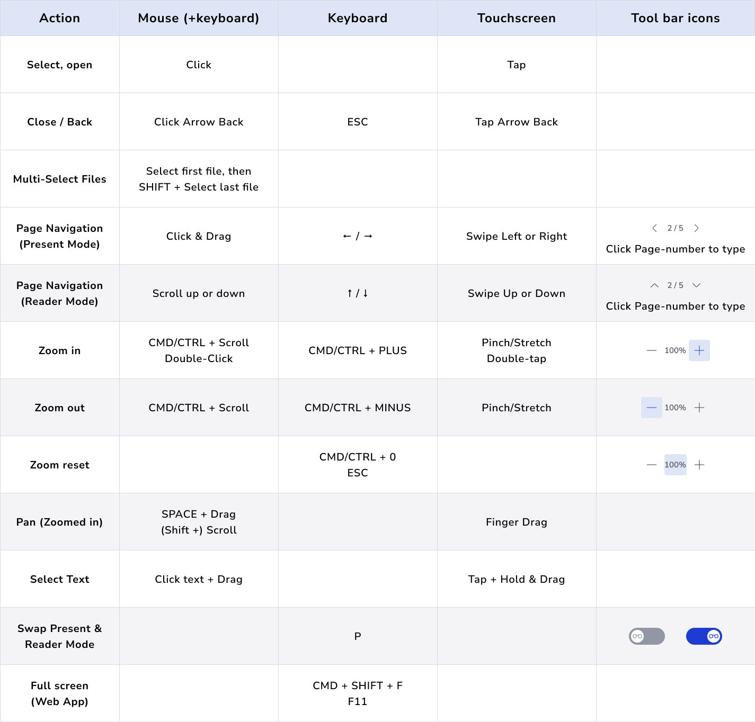Click the Keyboard column header
The image size is (755, 722).
(x=358, y=18)
